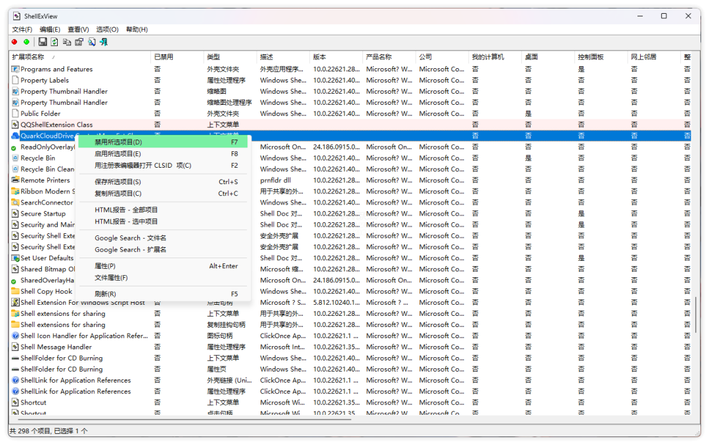Click the Find magnifier toolbar icon
This screenshot has width=709, height=445.
coord(92,42)
